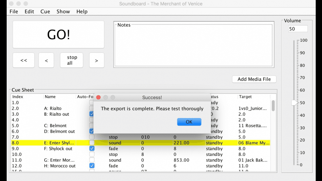The image size is (322, 181).
Task: Click index 7.0 in cue sheet
Action: tap(16, 137)
